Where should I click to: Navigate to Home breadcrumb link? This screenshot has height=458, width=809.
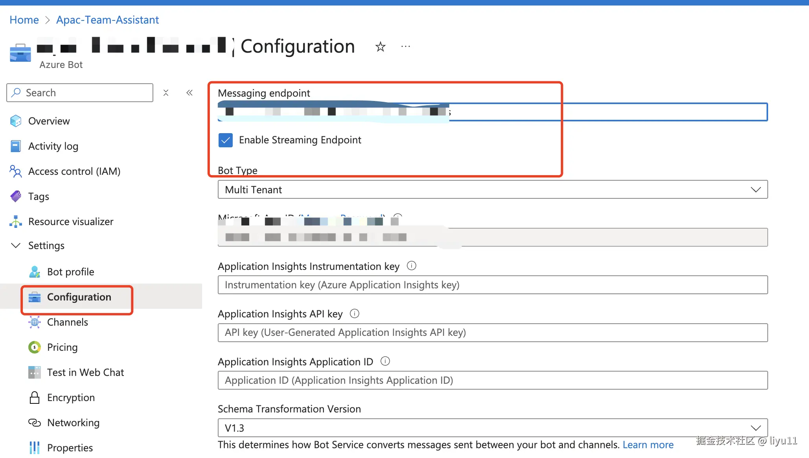[x=24, y=20]
